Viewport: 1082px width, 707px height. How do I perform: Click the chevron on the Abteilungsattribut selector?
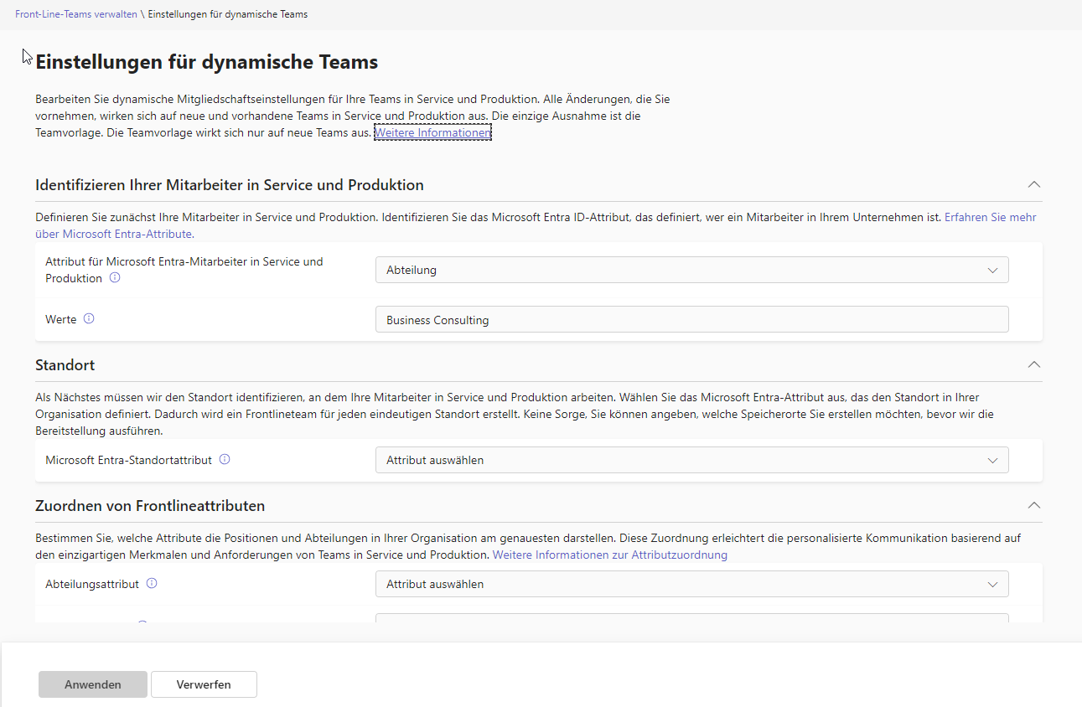[x=993, y=583]
